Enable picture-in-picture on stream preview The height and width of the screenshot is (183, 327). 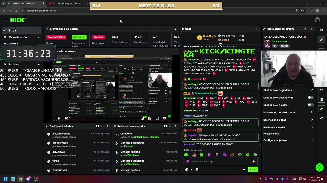pyautogui.click(x=142, y=118)
